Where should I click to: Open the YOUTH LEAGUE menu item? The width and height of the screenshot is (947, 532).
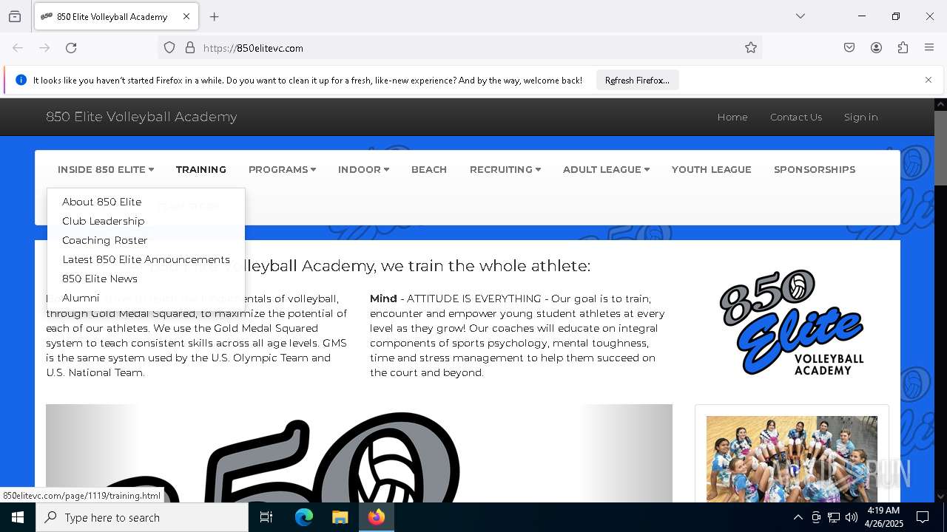[x=712, y=169]
